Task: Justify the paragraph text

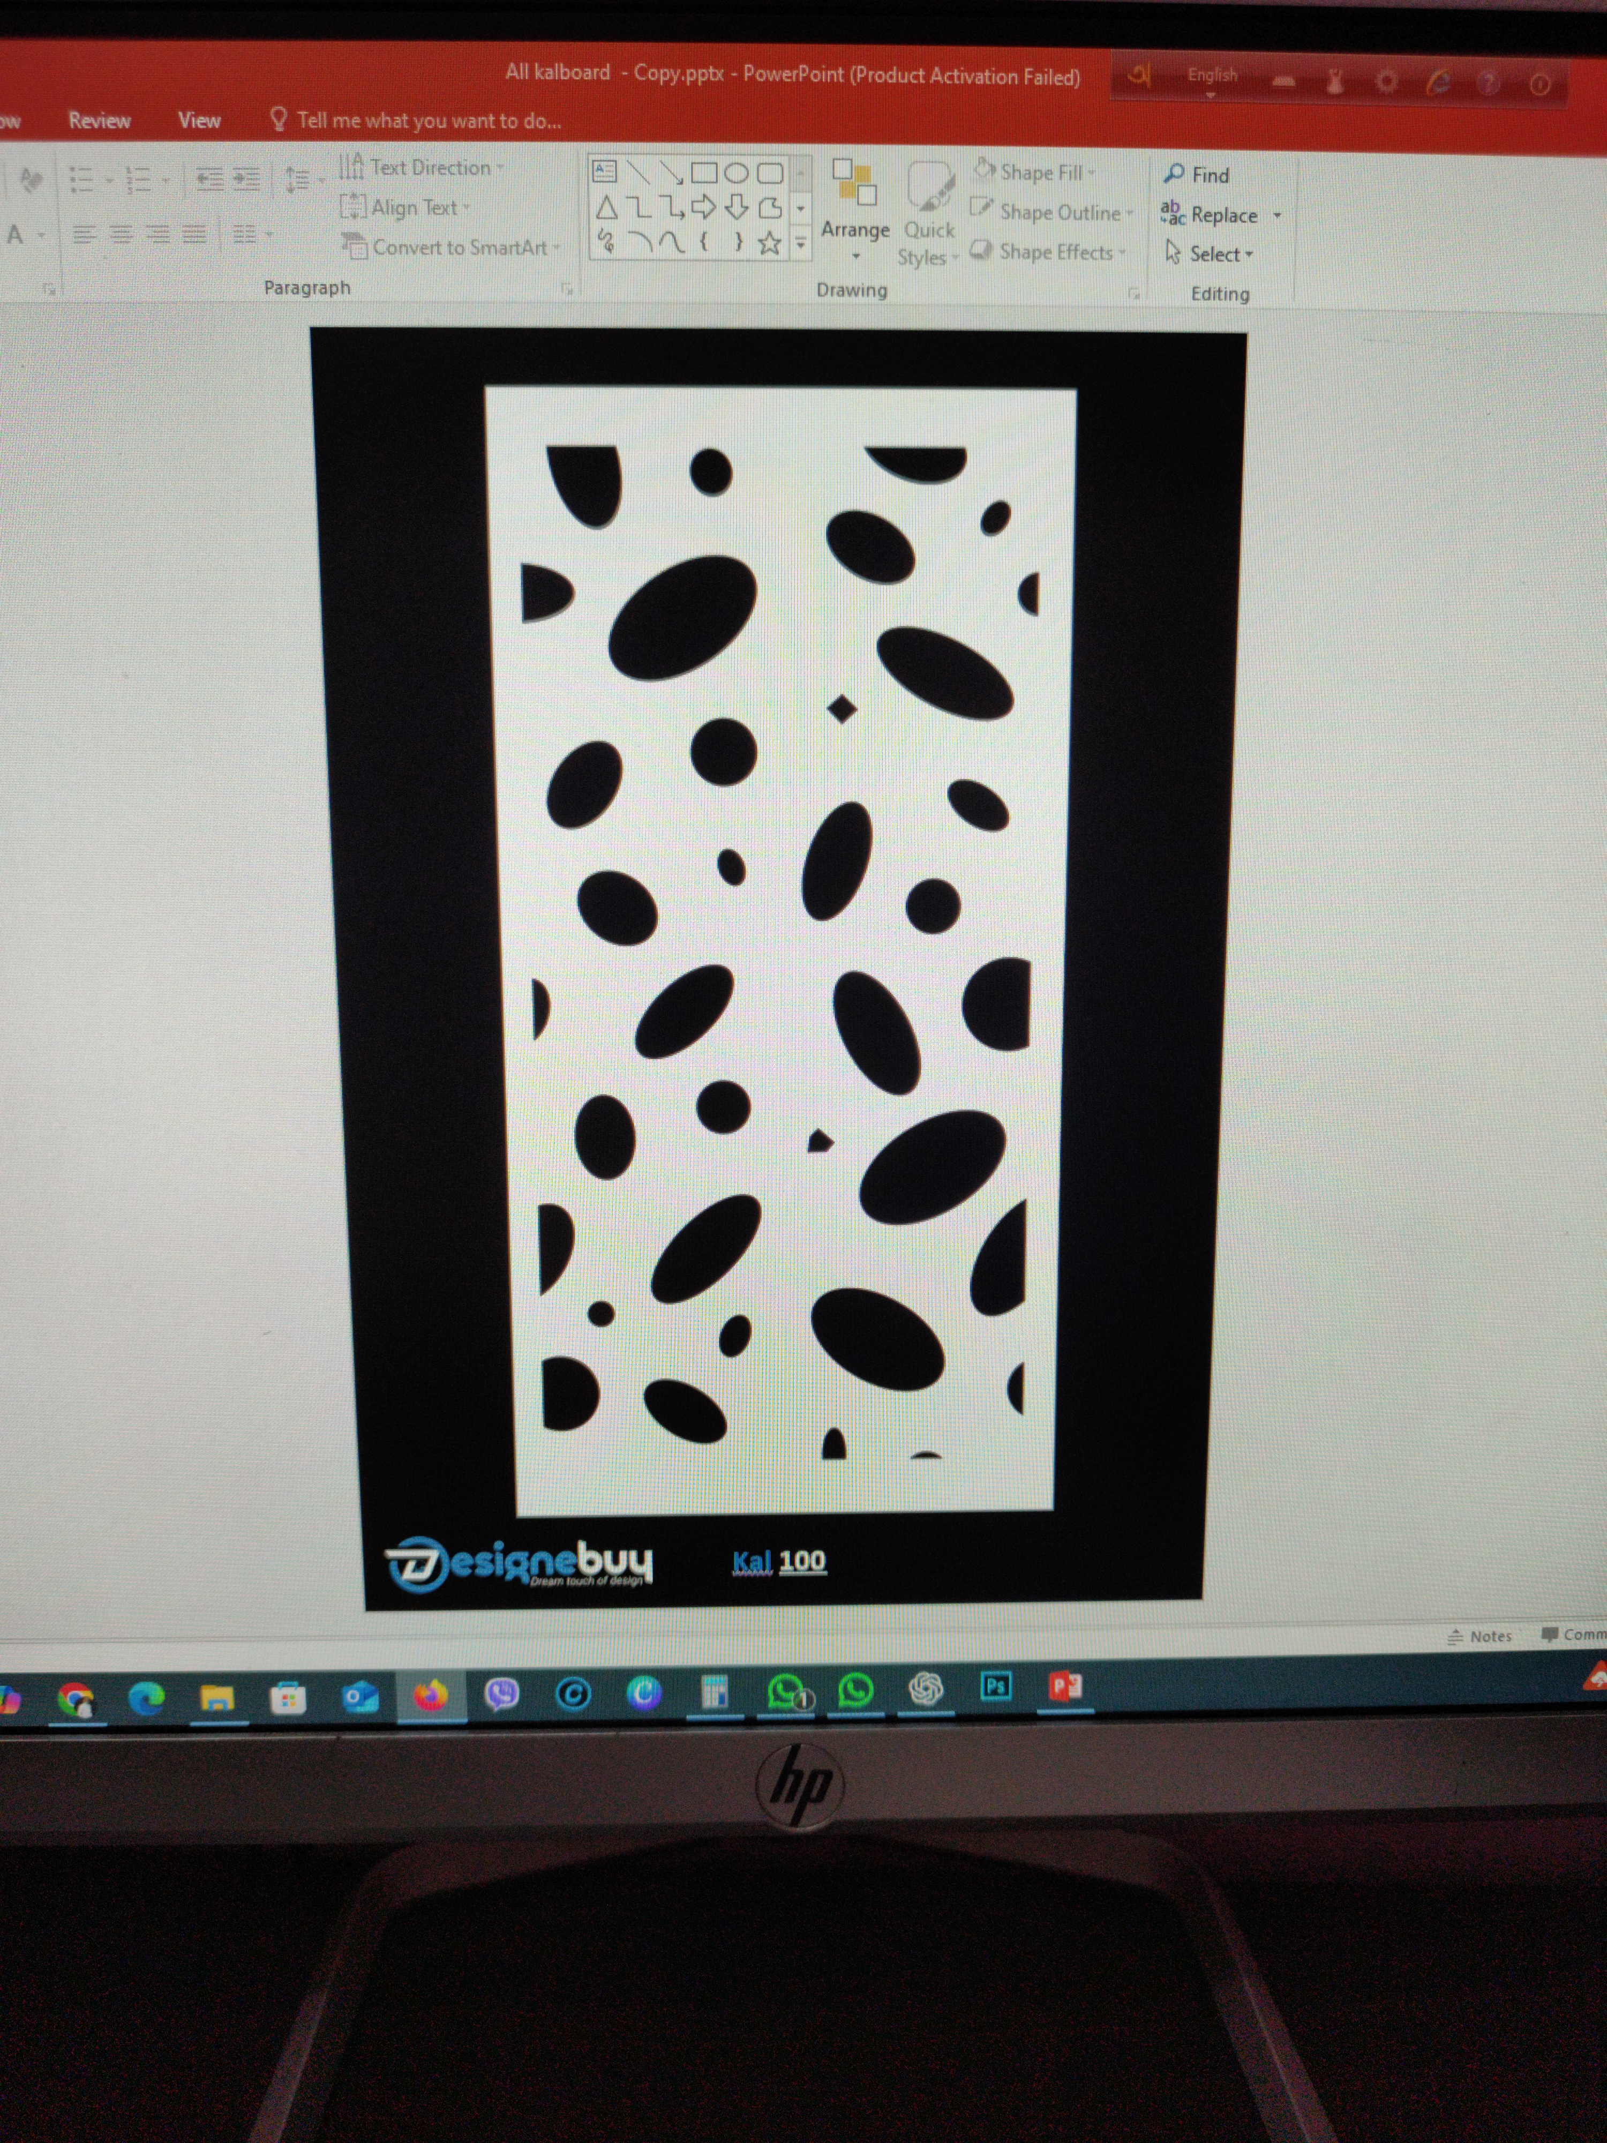Action: click(x=194, y=234)
